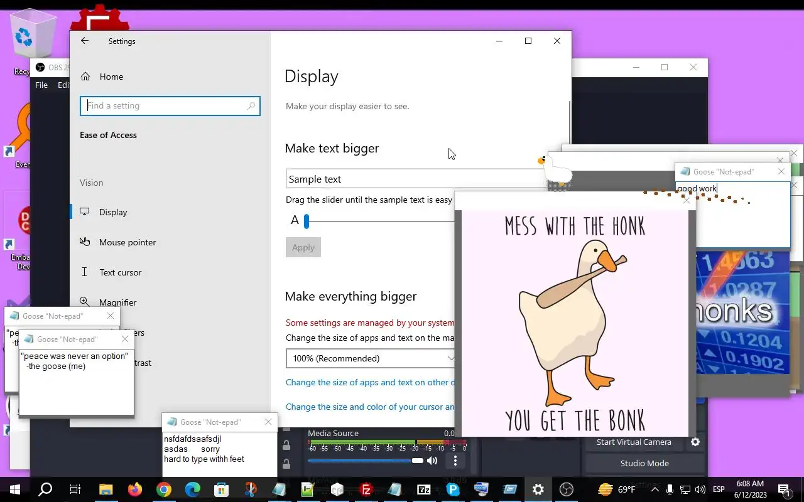Click the Mess With The Honk goose image
This screenshot has height=502, width=804.
click(575, 323)
